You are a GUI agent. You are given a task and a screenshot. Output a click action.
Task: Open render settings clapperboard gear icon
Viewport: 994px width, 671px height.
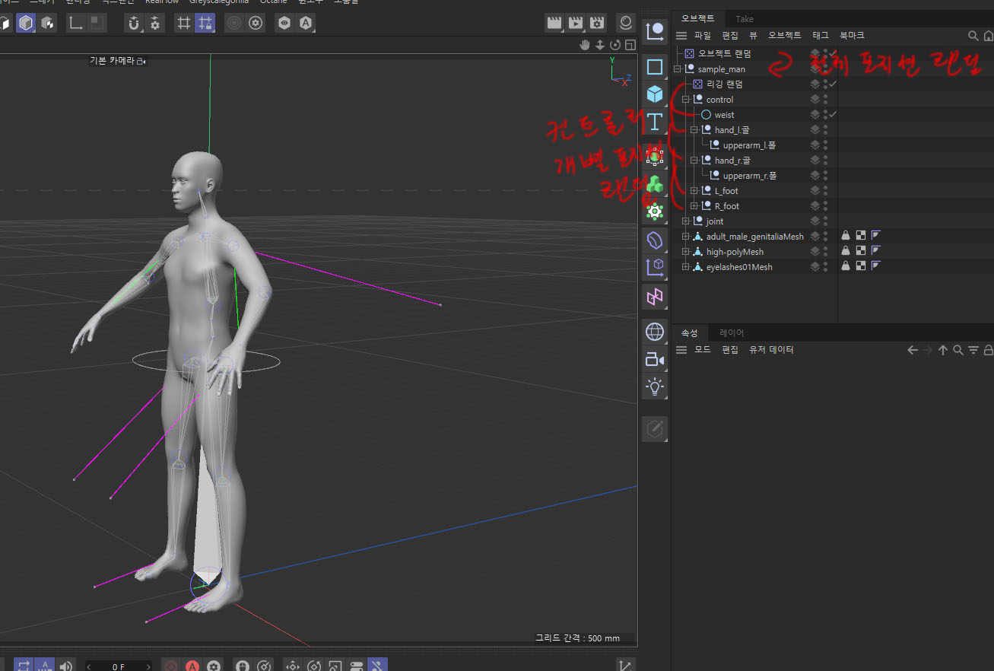(x=597, y=23)
